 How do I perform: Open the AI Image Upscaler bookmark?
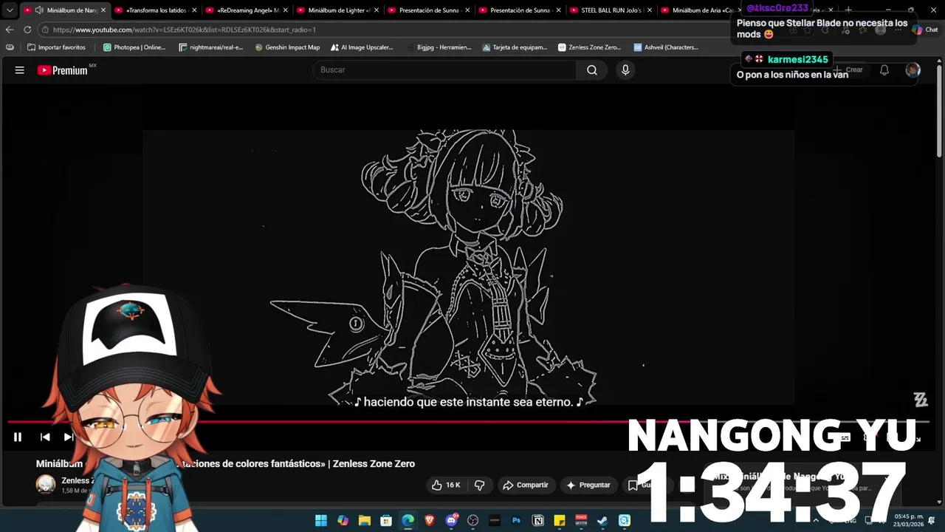[362, 47]
